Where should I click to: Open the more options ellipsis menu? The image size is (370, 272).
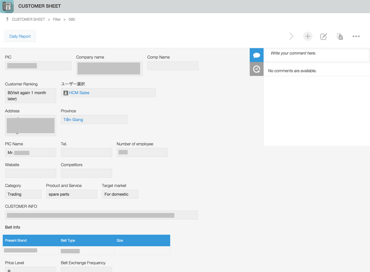(x=356, y=37)
